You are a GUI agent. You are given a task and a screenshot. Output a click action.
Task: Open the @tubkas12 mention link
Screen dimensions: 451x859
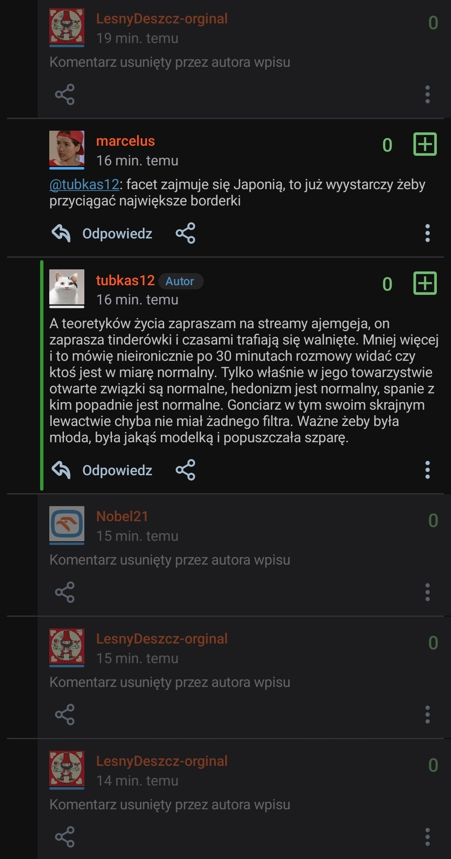tap(84, 184)
